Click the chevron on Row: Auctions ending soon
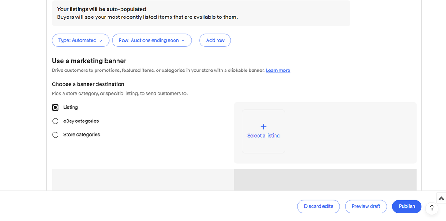 183,41
